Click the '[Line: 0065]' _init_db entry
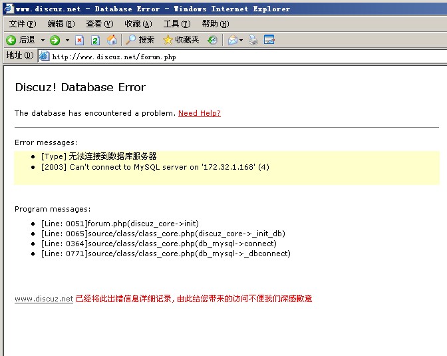Image resolution: width=447 pixels, height=356 pixels. 163,234
